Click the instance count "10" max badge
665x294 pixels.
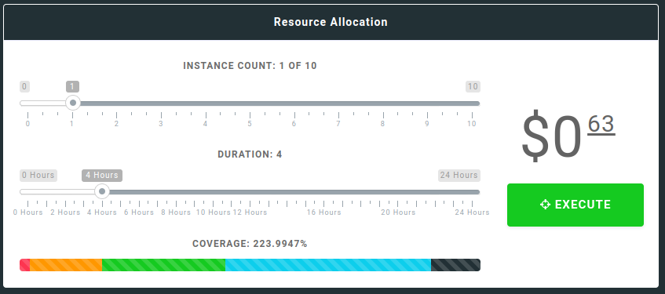pyautogui.click(x=473, y=87)
